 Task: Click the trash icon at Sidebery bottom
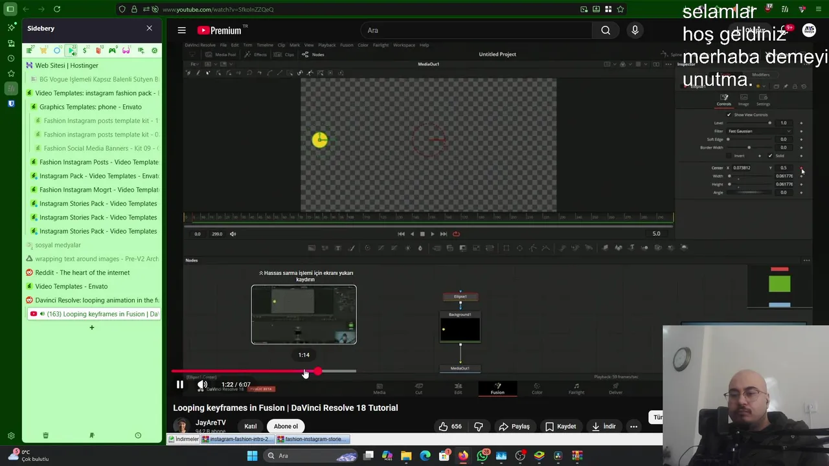coord(45,436)
